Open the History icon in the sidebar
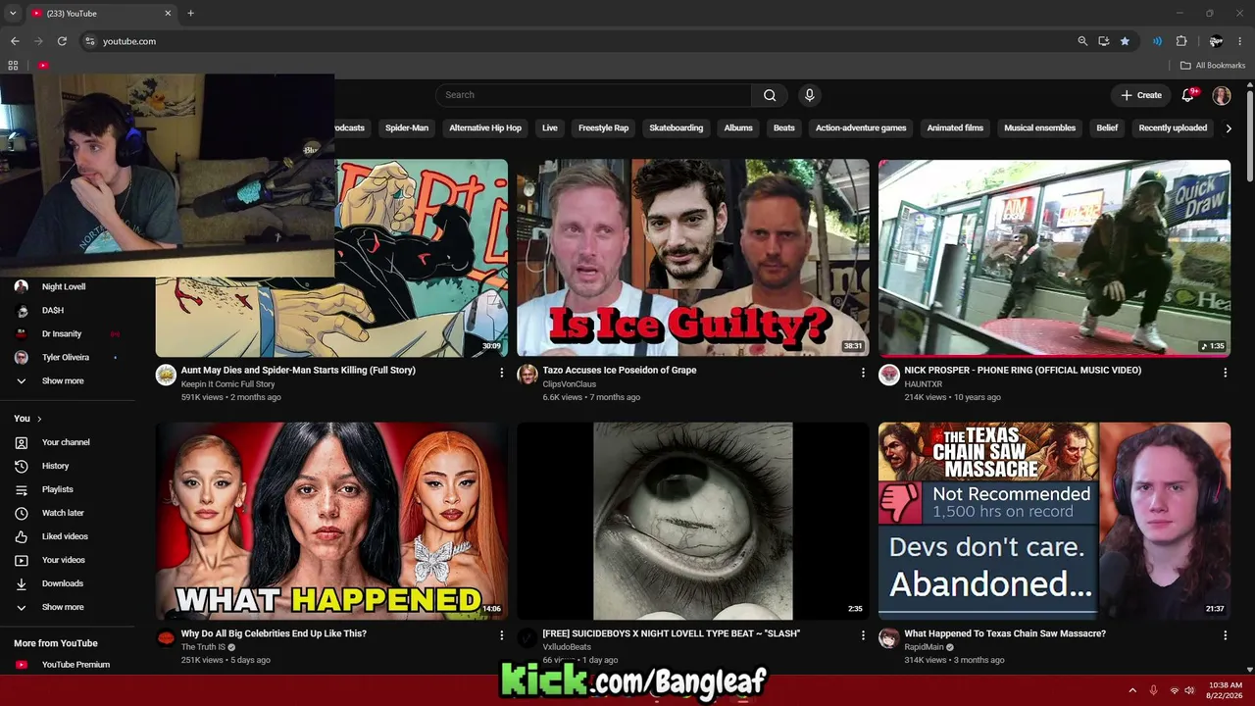 click(x=21, y=466)
